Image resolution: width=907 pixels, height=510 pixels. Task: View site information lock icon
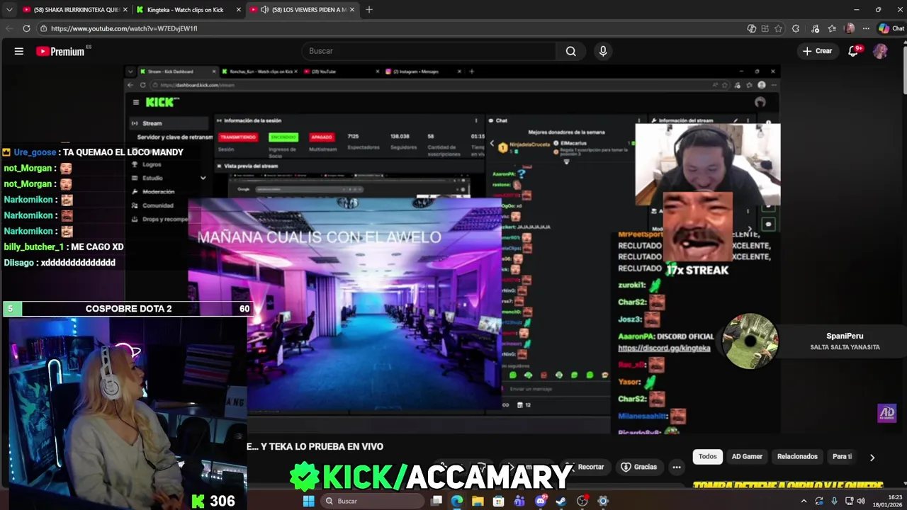[x=43, y=28]
